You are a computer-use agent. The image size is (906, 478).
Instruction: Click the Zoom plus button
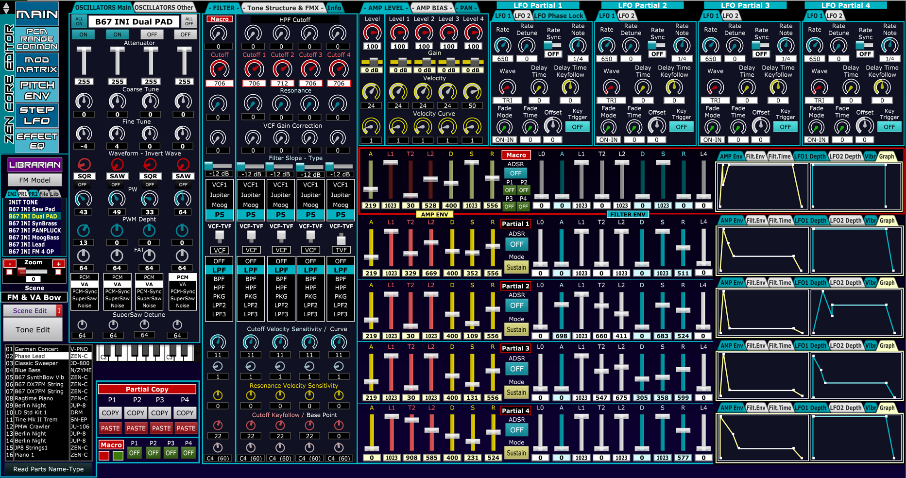coord(58,264)
